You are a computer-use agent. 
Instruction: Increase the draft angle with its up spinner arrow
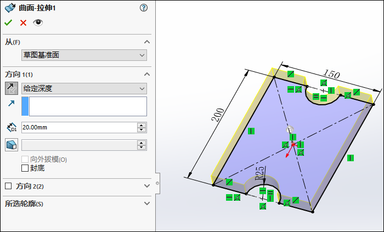click(142, 143)
